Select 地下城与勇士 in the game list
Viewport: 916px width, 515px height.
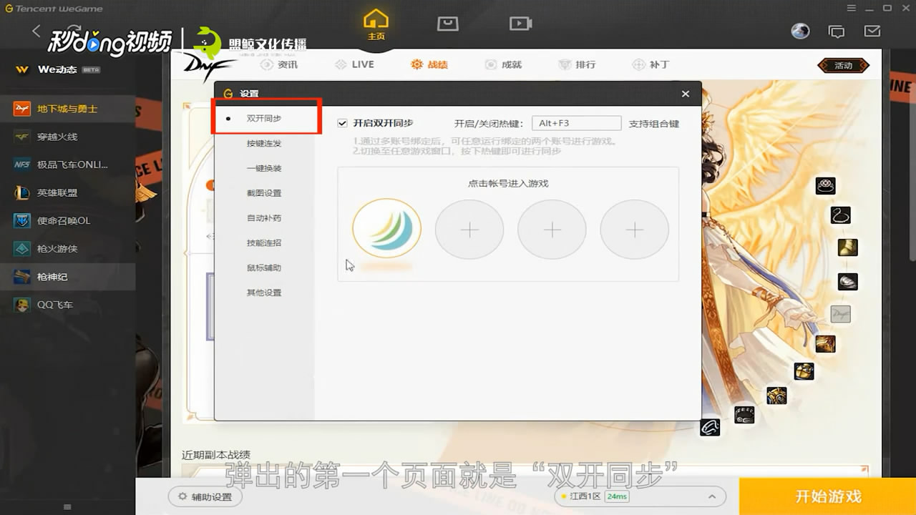[x=67, y=109]
